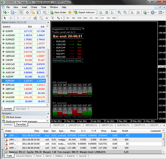Toggle the Data Window crosshair-target icon
This screenshot has width=166, height=159.
pyautogui.click(x=27, y=12)
